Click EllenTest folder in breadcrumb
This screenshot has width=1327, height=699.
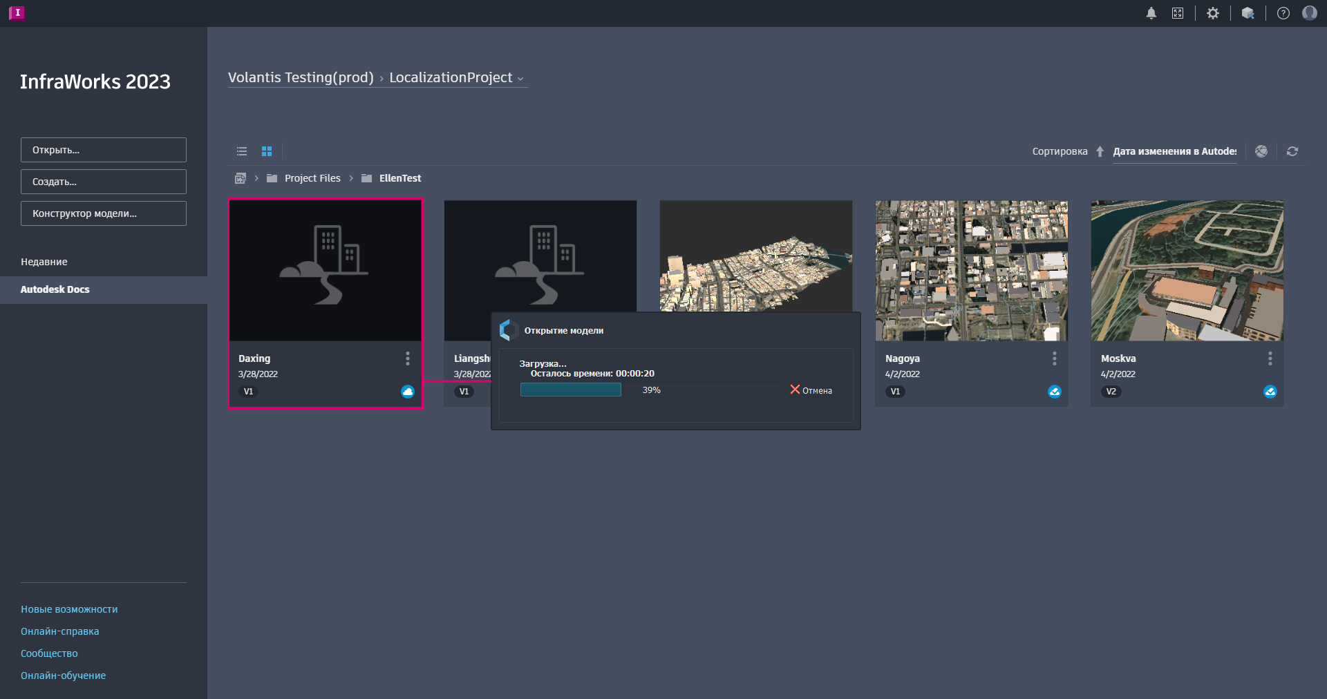pyautogui.click(x=400, y=178)
